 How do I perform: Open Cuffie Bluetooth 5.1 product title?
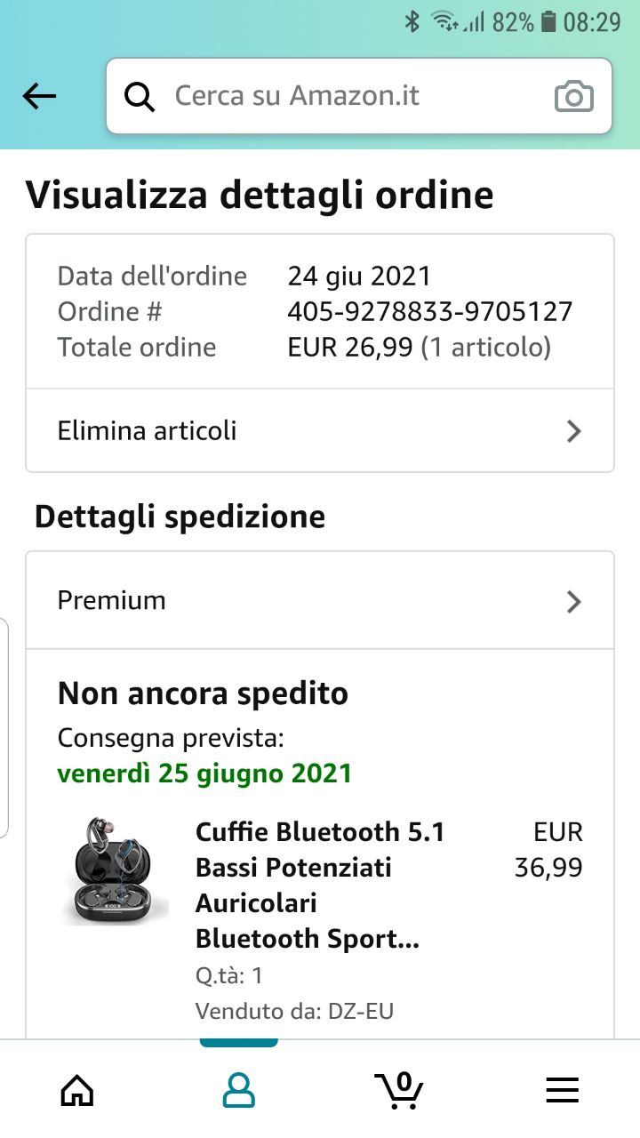click(x=320, y=885)
